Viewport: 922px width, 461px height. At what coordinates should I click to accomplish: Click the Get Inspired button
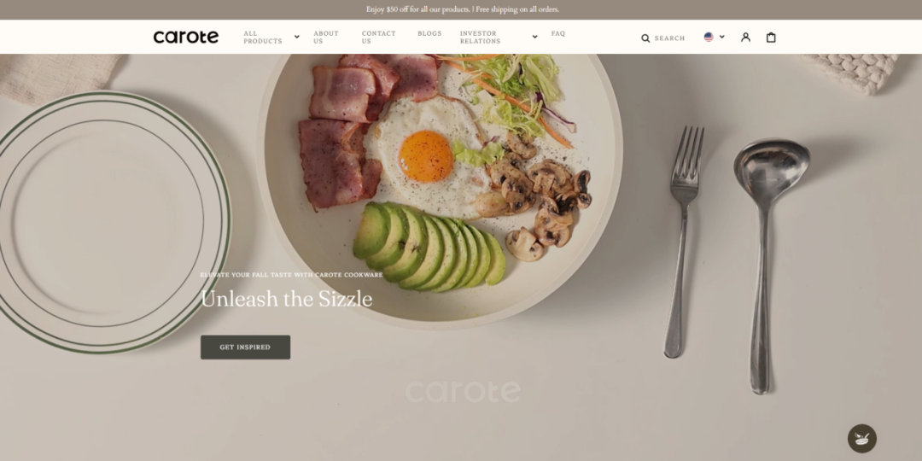point(245,347)
